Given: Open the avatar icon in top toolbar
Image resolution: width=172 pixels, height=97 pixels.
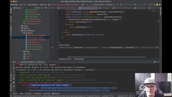Looking at the screenshot, I should tap(157, 5).
